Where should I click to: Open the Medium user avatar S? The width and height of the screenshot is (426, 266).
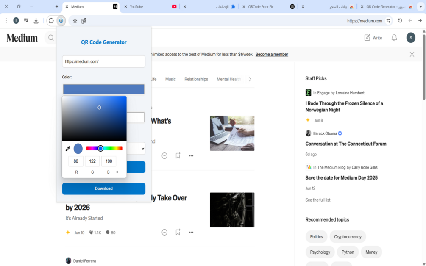(x=411, y=38)
